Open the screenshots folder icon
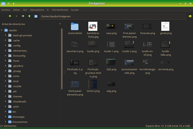This screenshot has height=129, width=193. point(75,27)
